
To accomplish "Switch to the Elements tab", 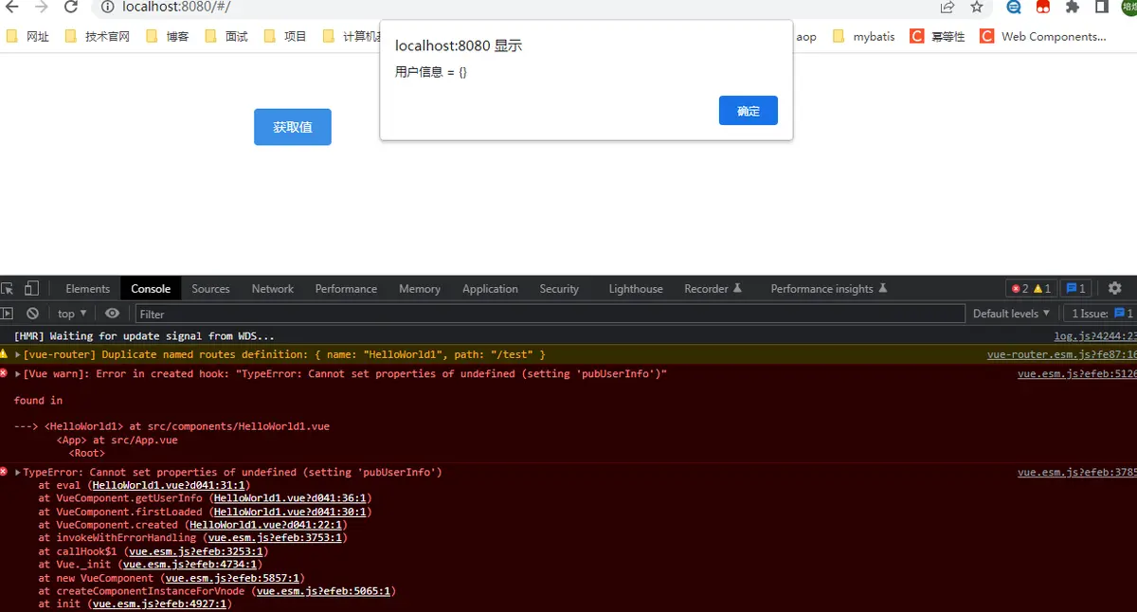I will coord(87,289).
